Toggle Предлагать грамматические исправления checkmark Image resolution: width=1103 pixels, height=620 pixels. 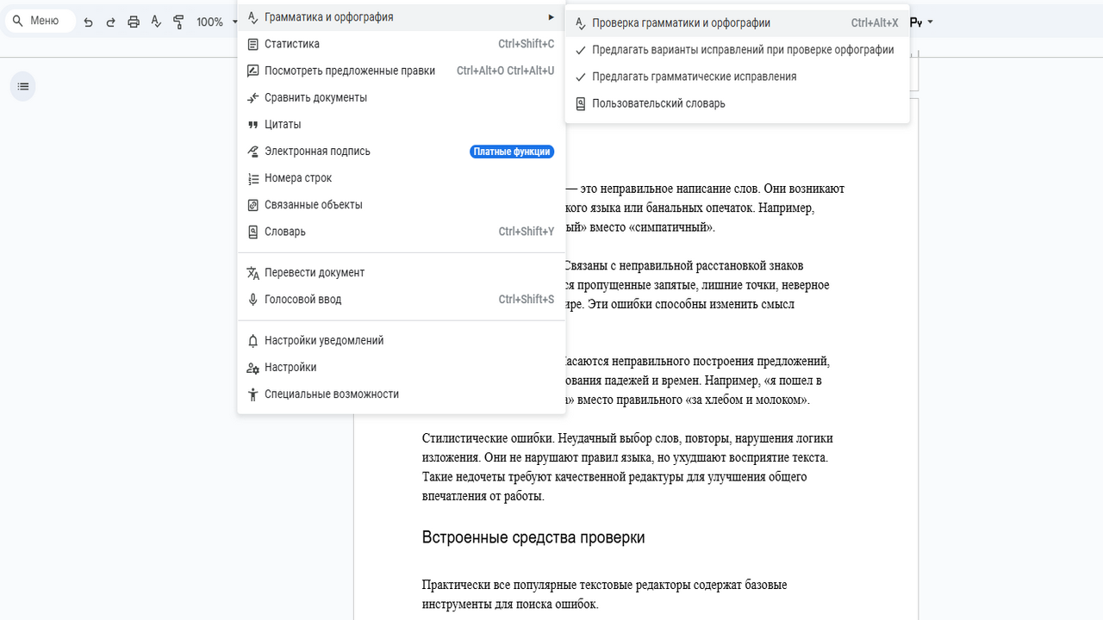pos(694,77)
